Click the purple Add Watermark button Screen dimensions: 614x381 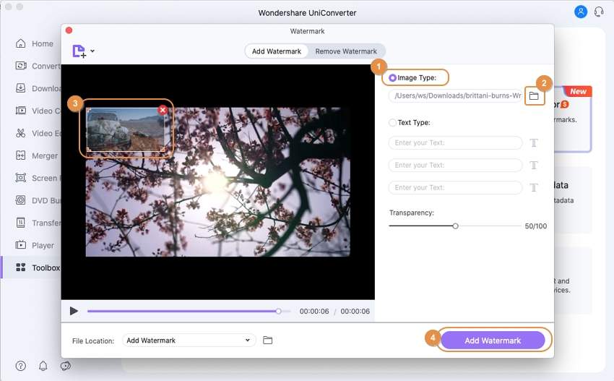click(x=492, y=341)
